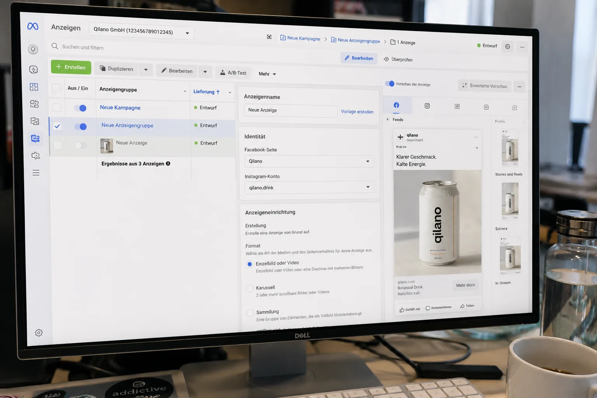Viewport: 597px width, 398px height.
Task: Toggle Neue Anzeigengruppe off
Action: 80,126
